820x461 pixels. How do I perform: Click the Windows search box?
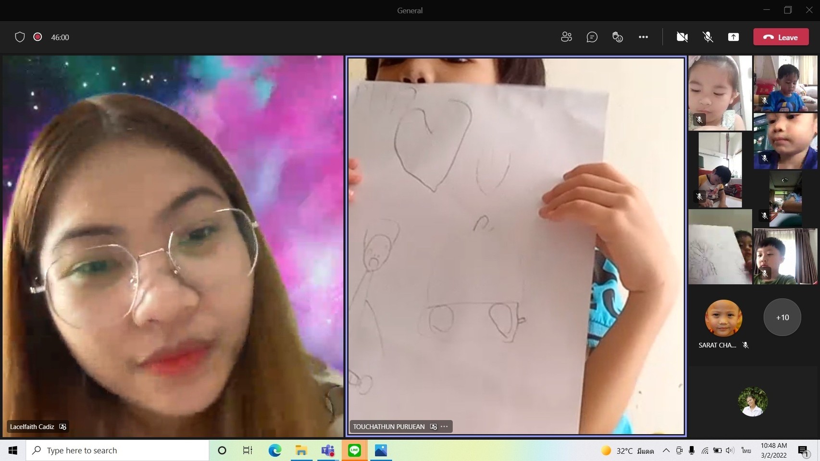118,450
